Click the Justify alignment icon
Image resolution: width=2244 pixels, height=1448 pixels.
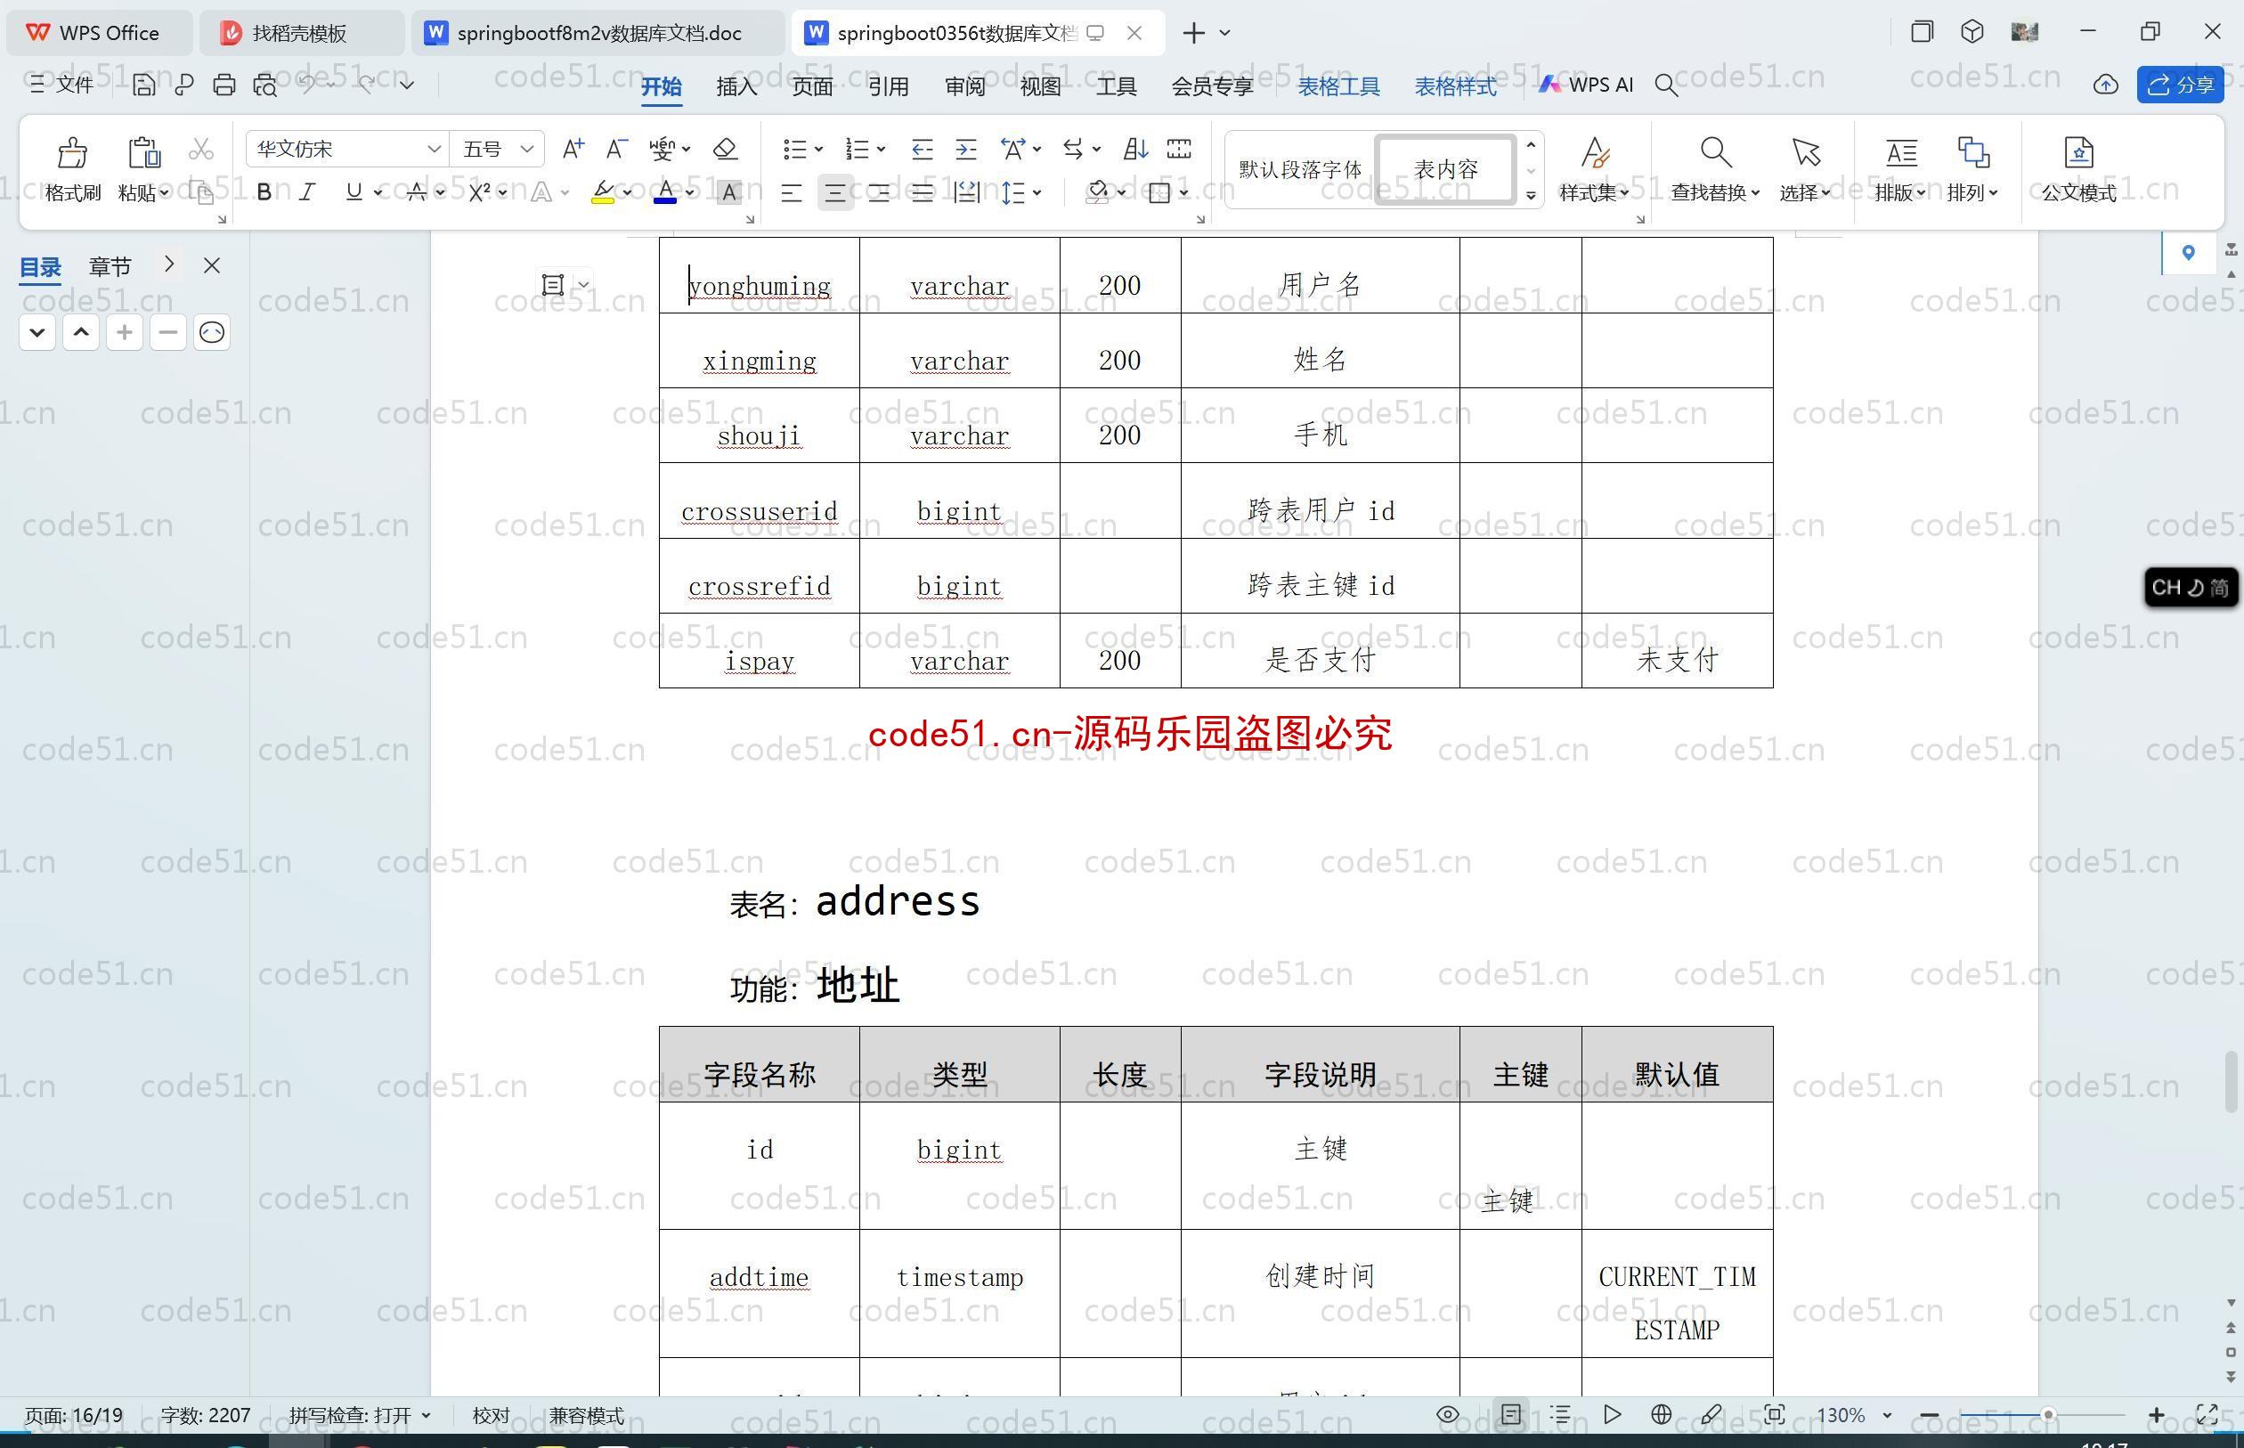coord(923,192)
